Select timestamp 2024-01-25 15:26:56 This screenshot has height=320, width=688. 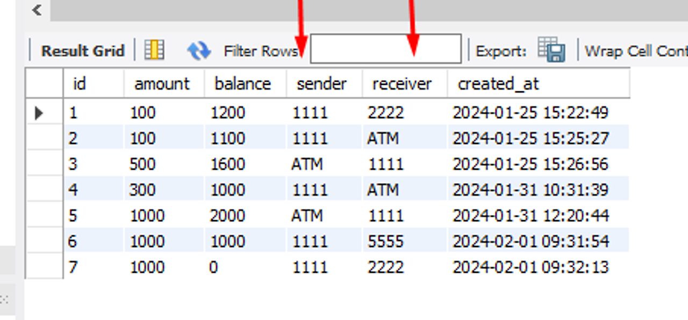click(538, 164)
